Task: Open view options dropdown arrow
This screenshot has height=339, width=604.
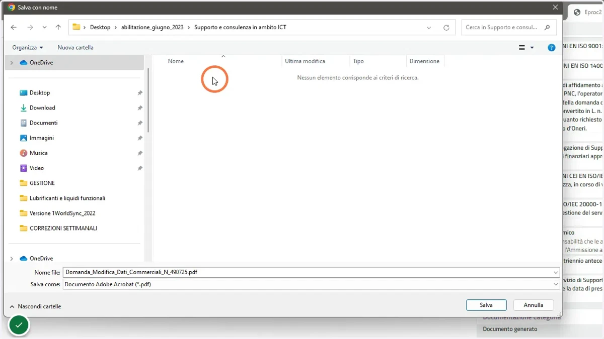Action: pos(532,48)
